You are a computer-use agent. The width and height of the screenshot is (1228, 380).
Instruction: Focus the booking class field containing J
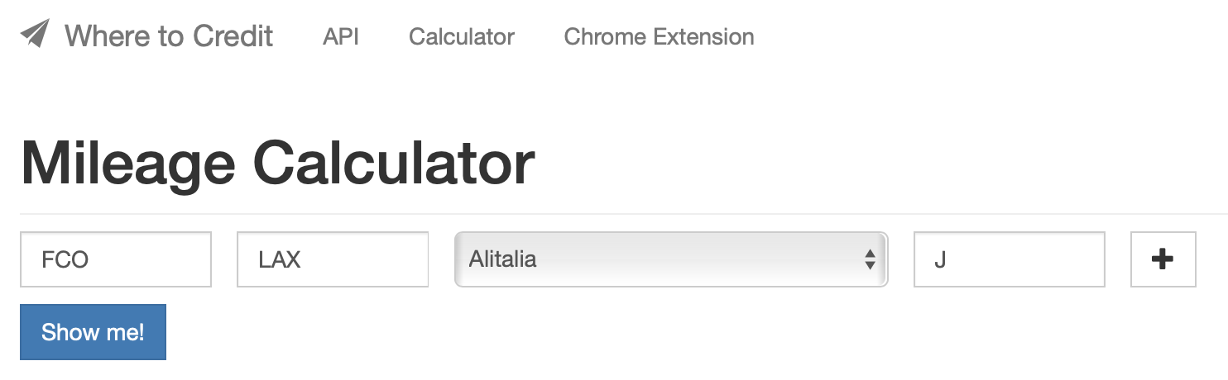pyautogui.click(x=1009, y=259)
